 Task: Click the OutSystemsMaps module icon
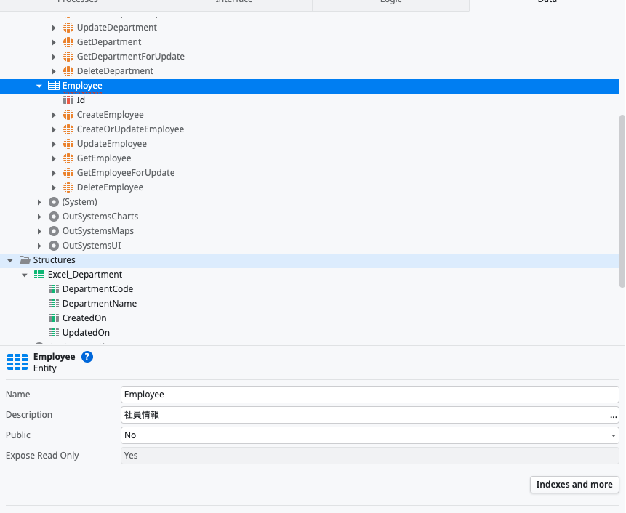54,231
